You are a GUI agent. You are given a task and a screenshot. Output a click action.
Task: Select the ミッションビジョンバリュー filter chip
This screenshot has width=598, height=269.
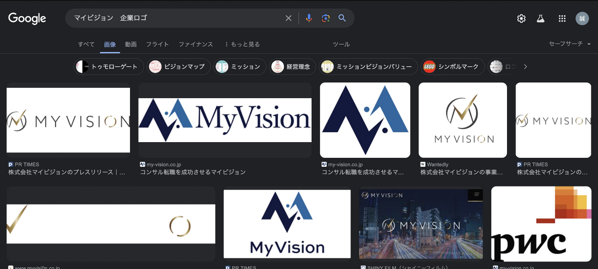[x=368, y=67]
